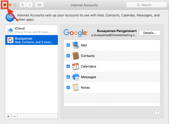
Task: Click the name Busayamas Pangprasert
Action: coord(117,31)
